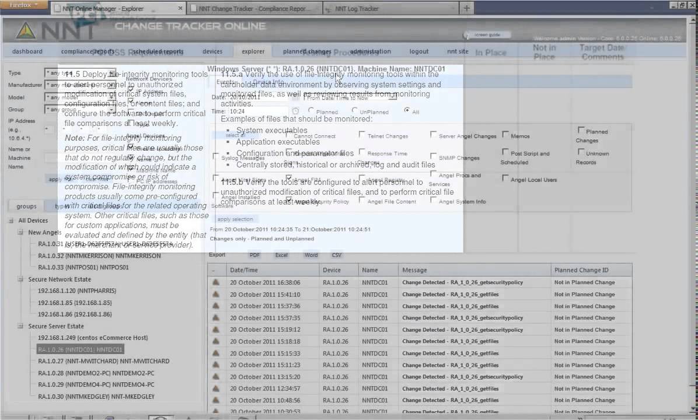Image resolution: width=698 pixels, height=420 pixels.
Task: Tick the Planned Changes checkbox
Action: pos(581,130)
